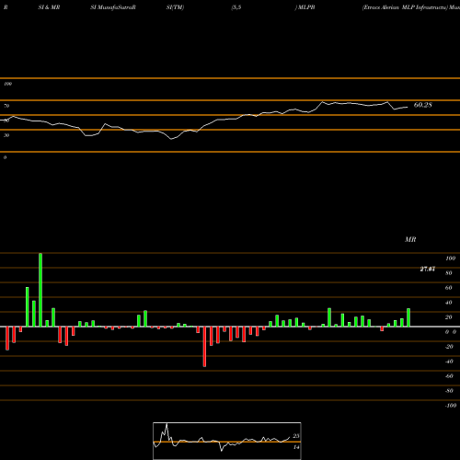Viewport: 460px width, 460px height.
Task: Click the 23 value in mini chart
Action: (296, 436)
